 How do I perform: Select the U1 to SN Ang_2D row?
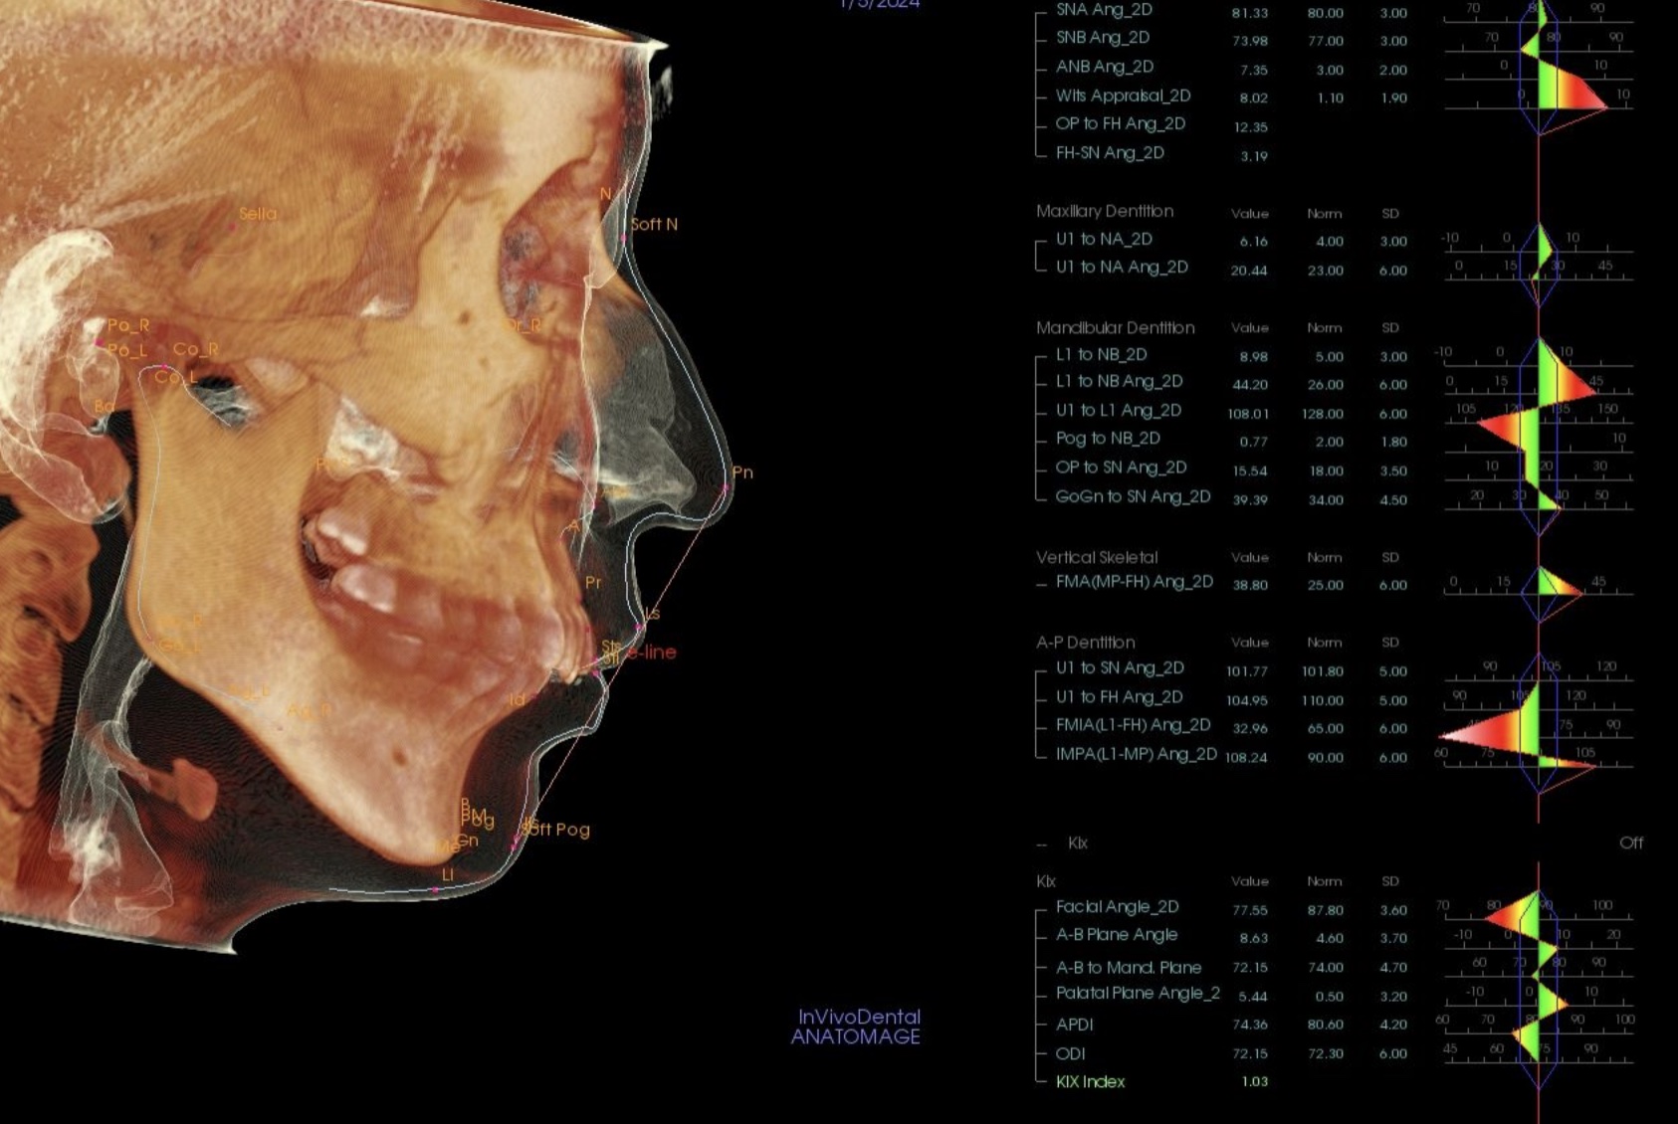click(x=1232, y=668)
